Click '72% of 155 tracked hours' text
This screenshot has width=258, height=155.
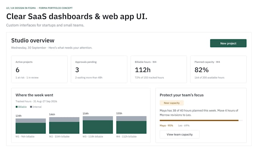coord(149,78)
